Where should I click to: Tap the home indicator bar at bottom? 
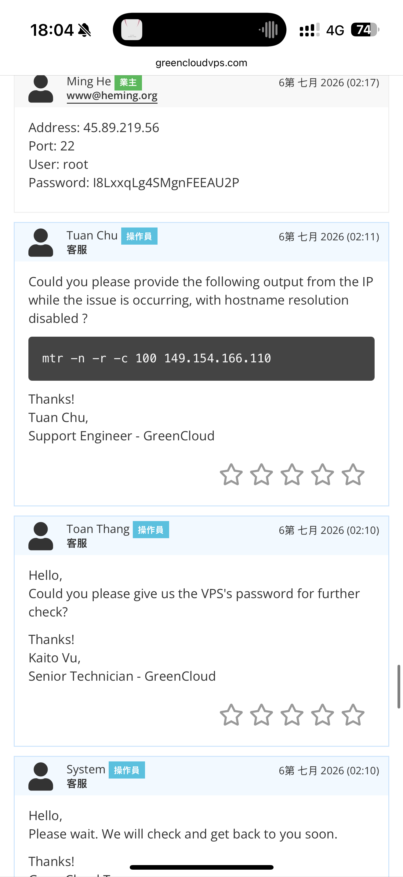point(201,867)
